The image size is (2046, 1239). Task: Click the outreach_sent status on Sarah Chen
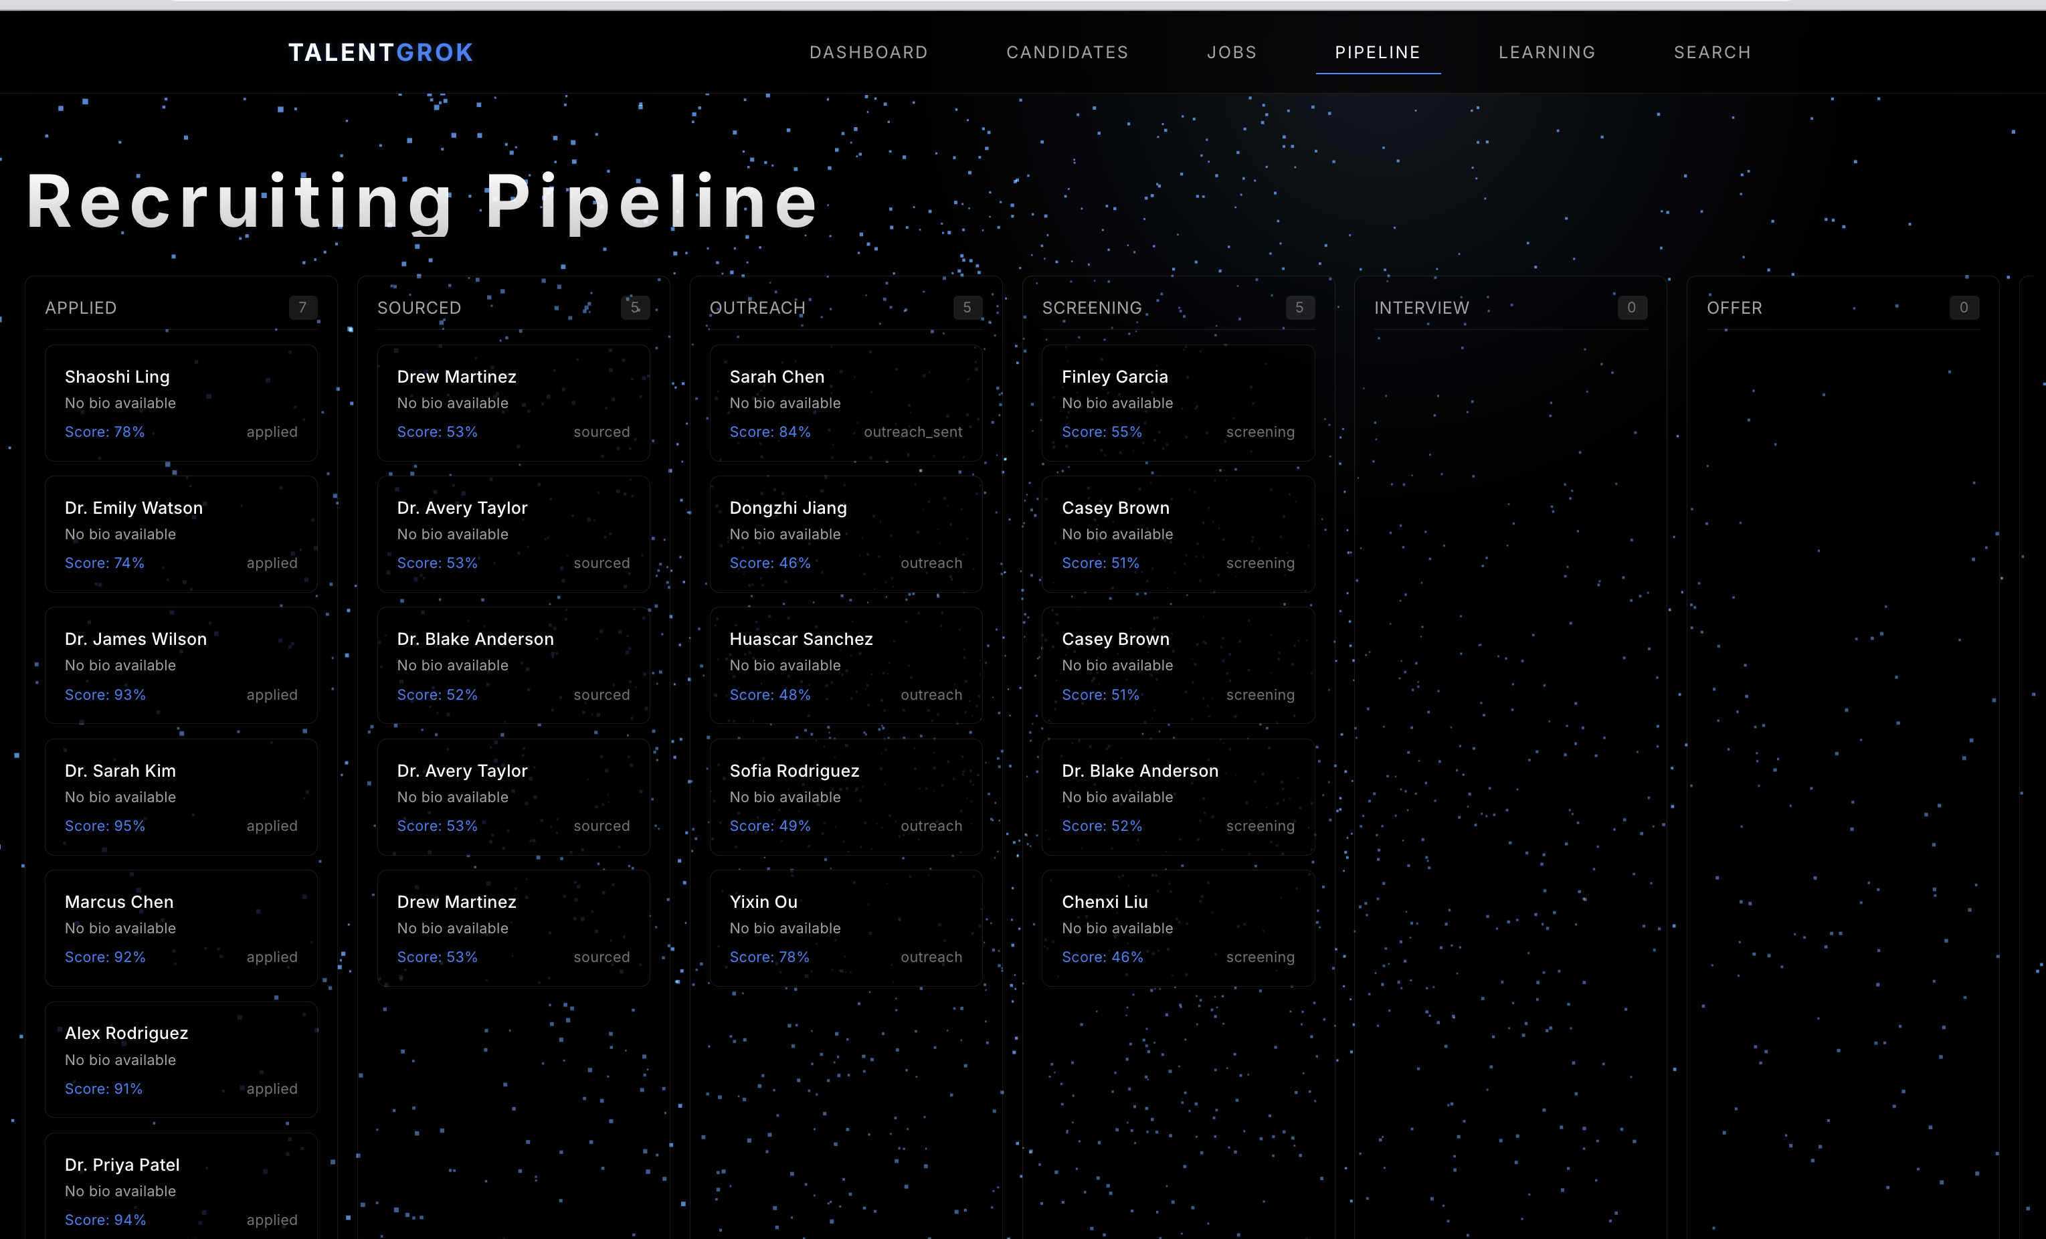[912, 432]
